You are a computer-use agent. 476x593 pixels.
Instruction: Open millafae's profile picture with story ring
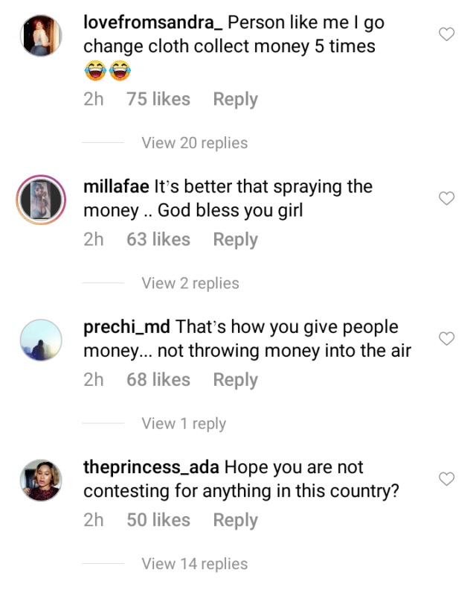click(x=41, y=199)
